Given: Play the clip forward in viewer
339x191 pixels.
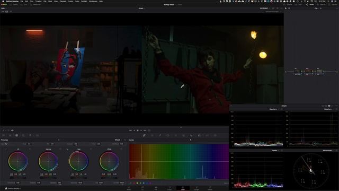Looking at the screenshot, I should click(141, 131).
